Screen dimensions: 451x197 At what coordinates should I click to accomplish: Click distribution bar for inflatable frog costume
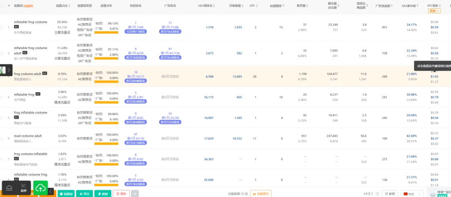click(x=106, y=33)
